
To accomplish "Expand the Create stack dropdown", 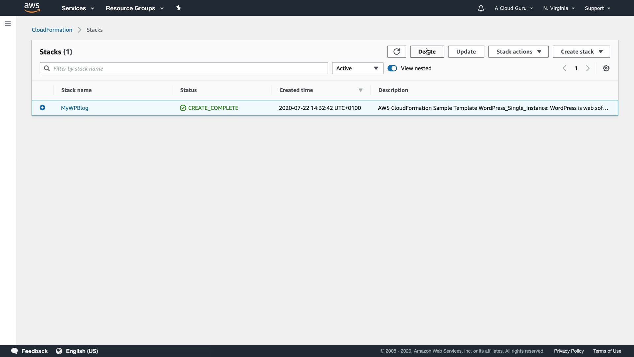I will (581, 52).
